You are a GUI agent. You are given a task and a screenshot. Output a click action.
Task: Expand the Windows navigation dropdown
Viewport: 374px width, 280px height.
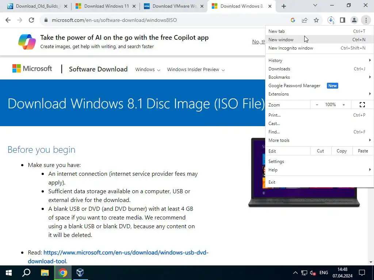coord(148,70)
